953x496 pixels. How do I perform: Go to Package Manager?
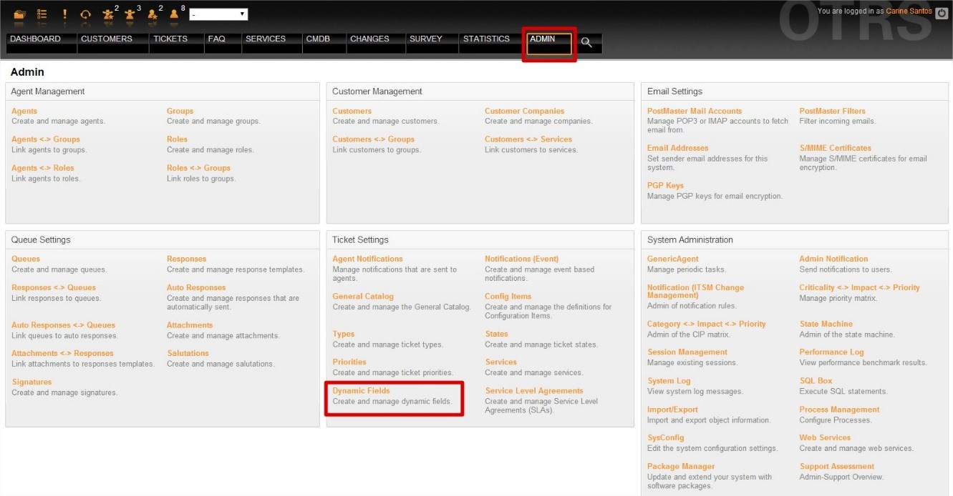[x=681, y=466]
